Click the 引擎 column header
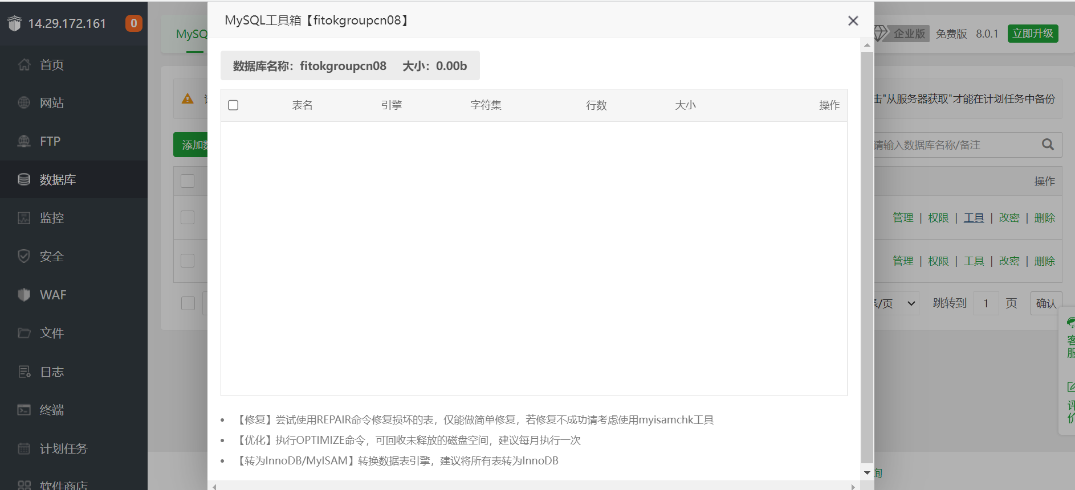 (x=392, y=105)
